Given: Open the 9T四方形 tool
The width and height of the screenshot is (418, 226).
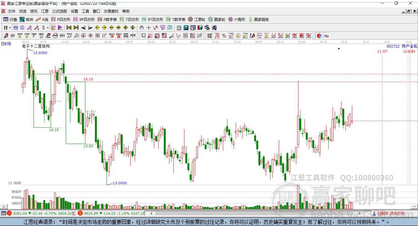Looking at the screenshot, I should pos(153,20).
